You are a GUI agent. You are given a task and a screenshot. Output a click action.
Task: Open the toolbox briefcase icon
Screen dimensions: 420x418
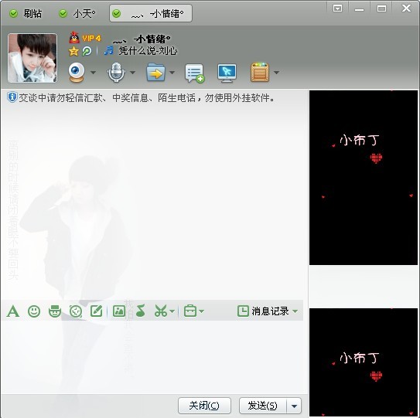[x=190, y=311]
